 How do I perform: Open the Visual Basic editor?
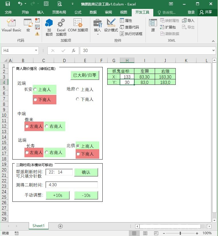click(x=12, y=25)
